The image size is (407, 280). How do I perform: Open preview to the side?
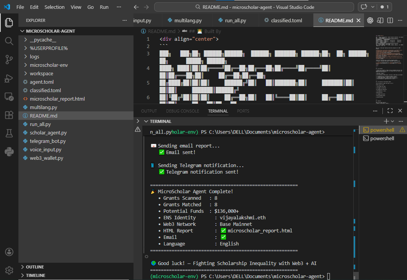pos(380,20)
